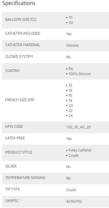Select the HPIS code 730_10_40_20
The height and width of the screenshot is (208, 109).
pos(78,127)
